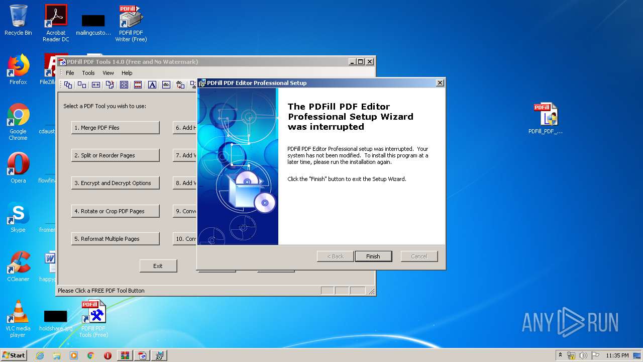Open Opera from the taskbar
Screen dimensions: 643x362
click(108, 355)
